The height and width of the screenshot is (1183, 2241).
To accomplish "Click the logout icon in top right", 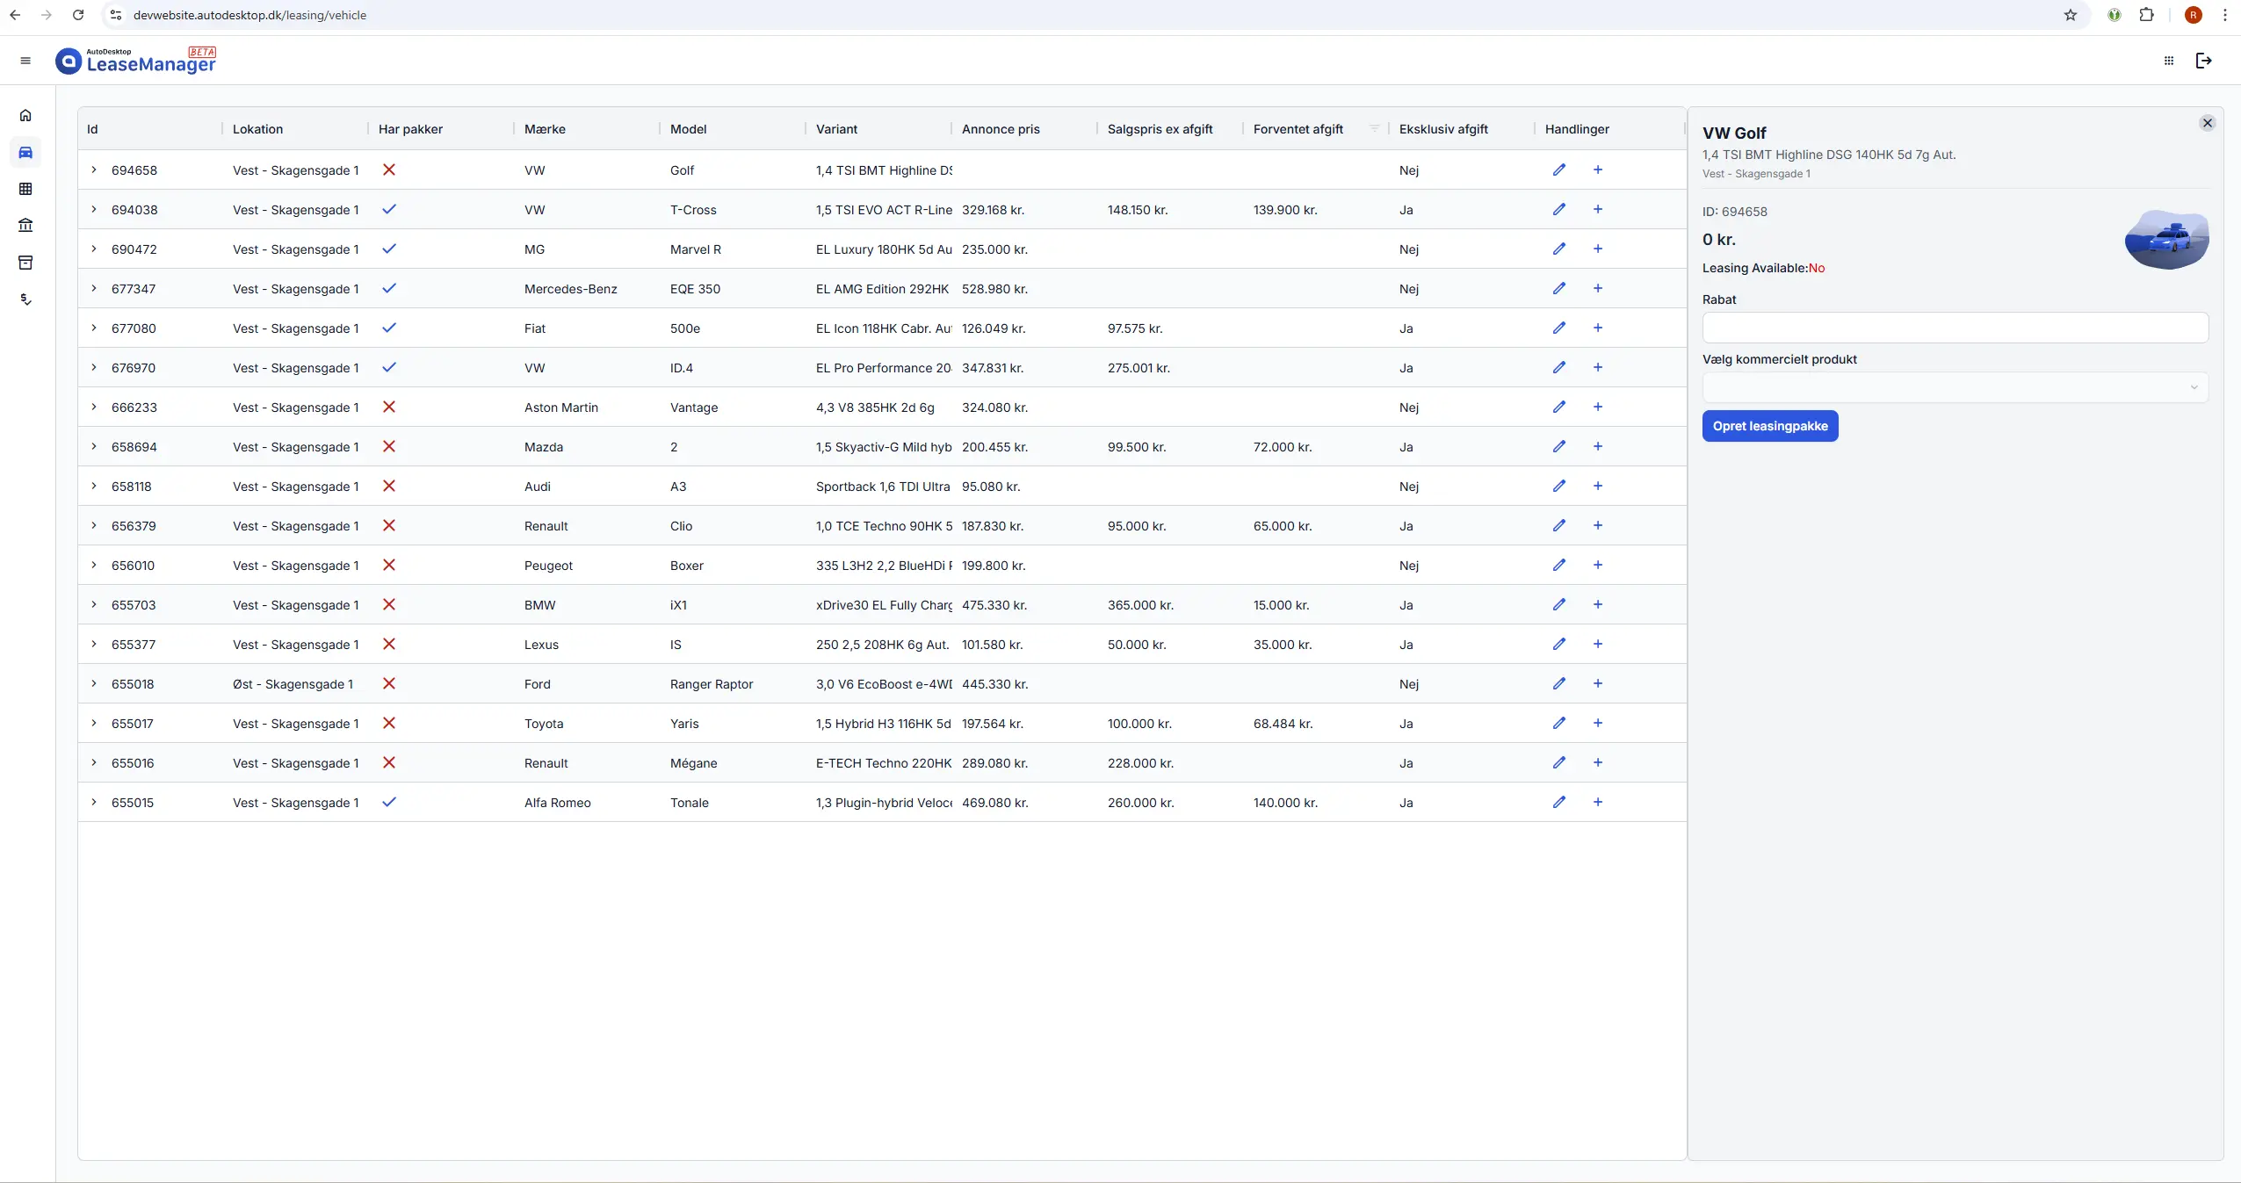I will (x=2203, y=61).
